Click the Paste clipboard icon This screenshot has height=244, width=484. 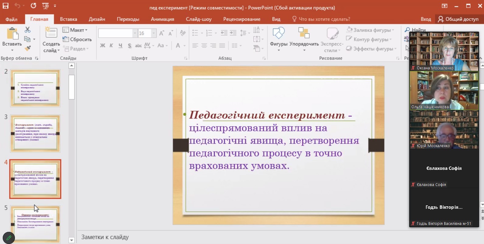point(12,34)
